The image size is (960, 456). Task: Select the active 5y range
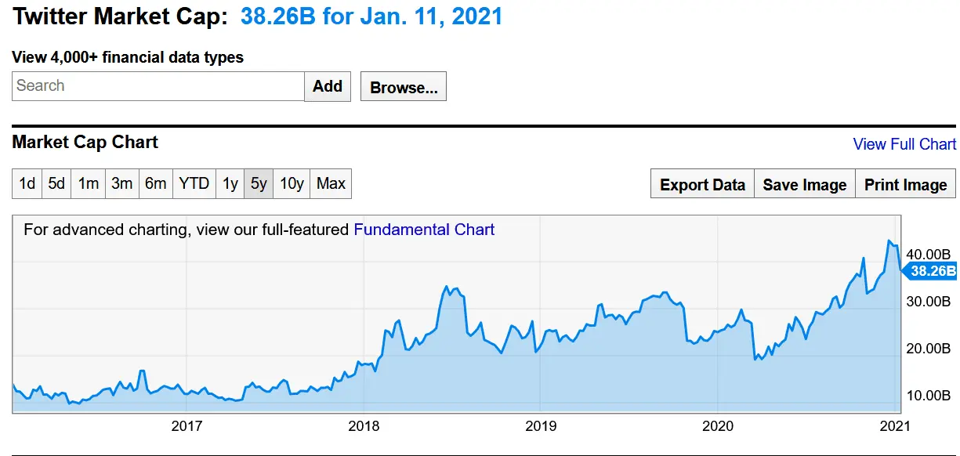coord(259,183)
